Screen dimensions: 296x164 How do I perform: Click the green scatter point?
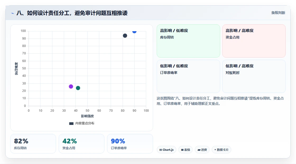(78, 88)
